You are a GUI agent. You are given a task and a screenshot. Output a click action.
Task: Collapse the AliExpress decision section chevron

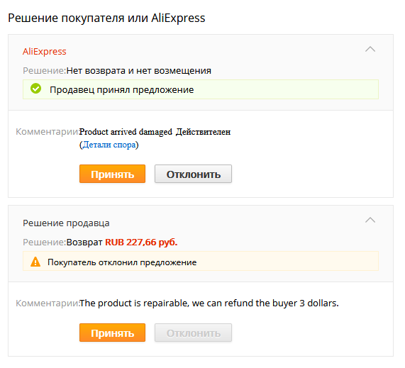[370, 49]
